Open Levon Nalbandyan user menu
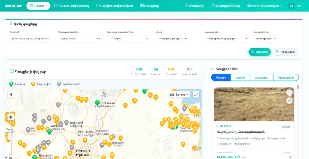Image resolution: width=309 pixels, height=159 pixels. tap(265, 6)
